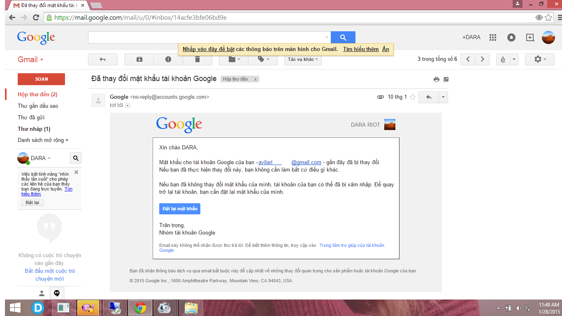Click 'Tìm hiểu thêm' link in chat notice
This screenshot has width=562, height=316.
pyautogui.click(x=47, y=191)
